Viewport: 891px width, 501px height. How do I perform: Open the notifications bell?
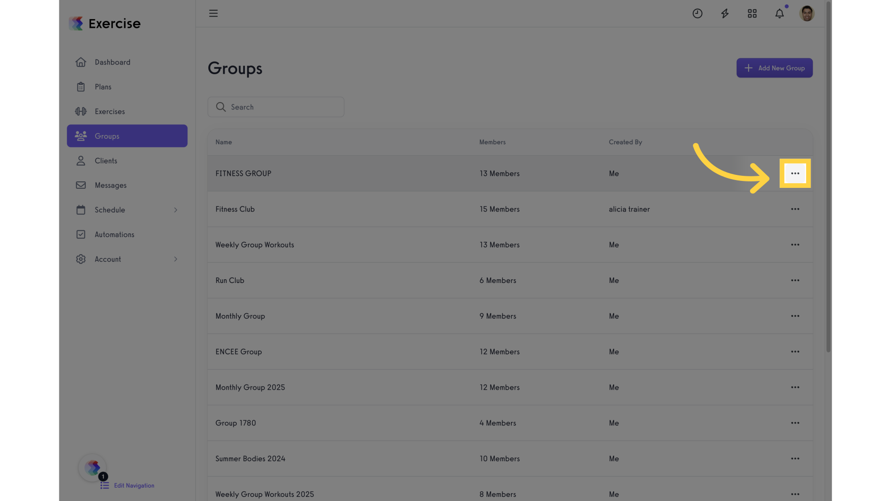point(779,13)
